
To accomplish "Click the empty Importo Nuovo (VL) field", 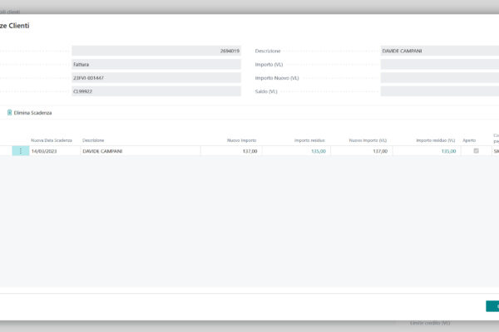I will click(440, 78).
